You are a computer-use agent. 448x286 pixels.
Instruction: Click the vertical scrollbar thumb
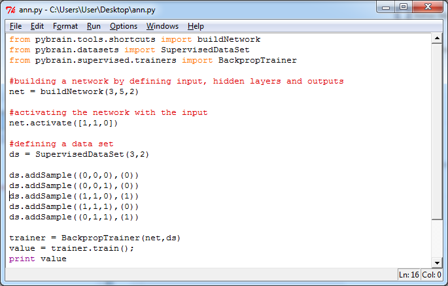[437, 131]
